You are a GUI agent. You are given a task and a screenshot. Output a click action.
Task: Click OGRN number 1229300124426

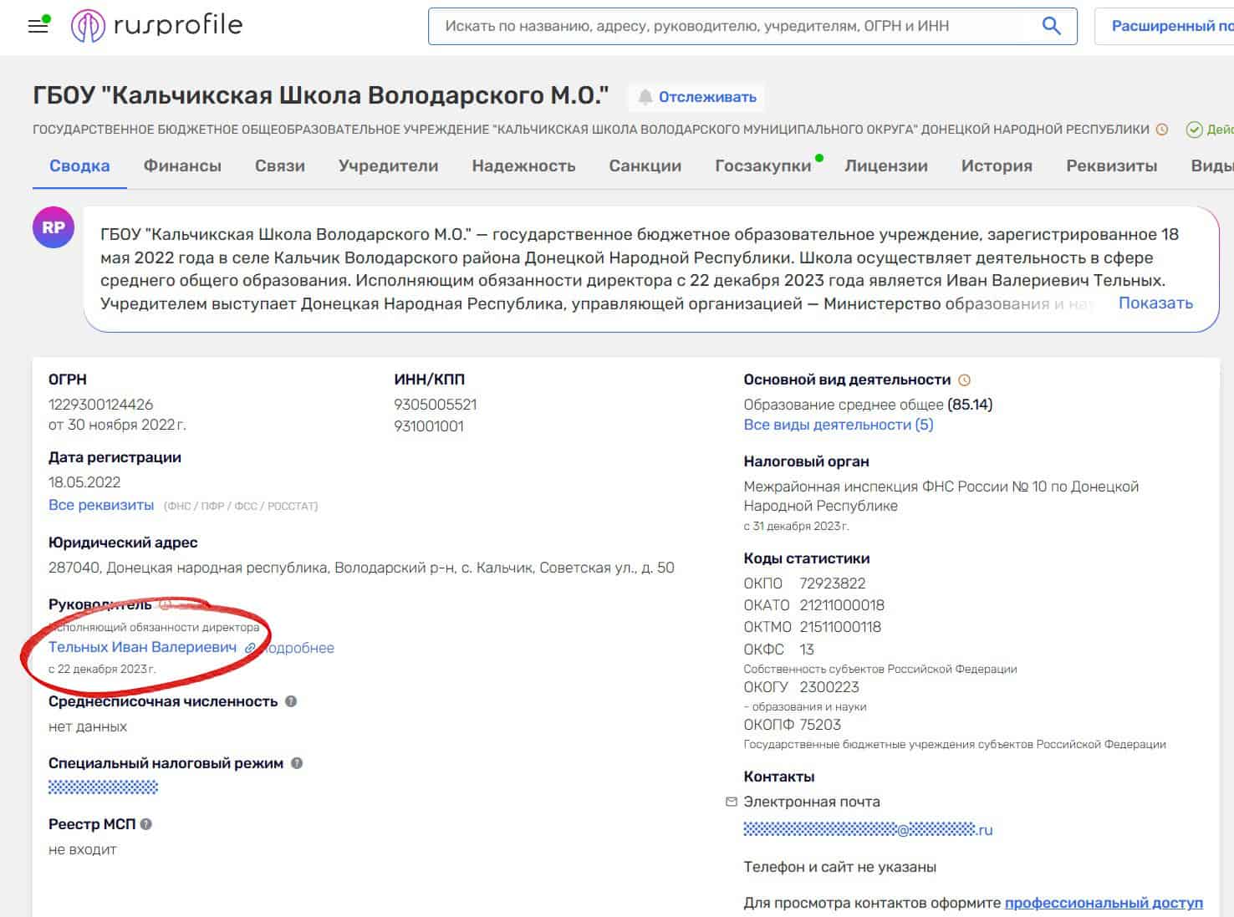[x=101, y=405]
